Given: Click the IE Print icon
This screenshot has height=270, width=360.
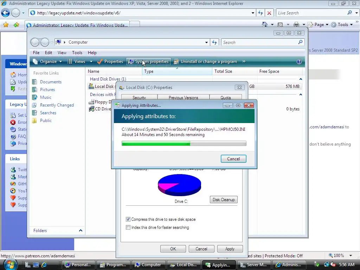Looking at the screenshot, I should click(x=296, y=24).
